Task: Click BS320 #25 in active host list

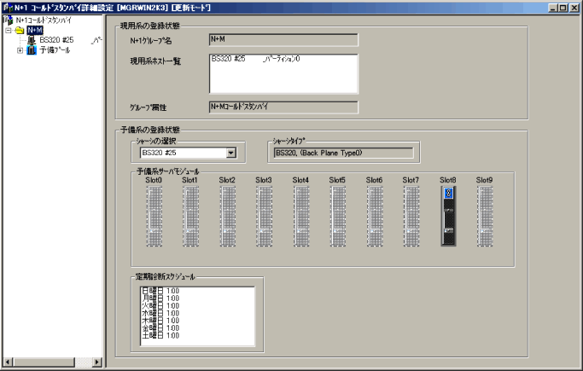Action: pos(229,59)
